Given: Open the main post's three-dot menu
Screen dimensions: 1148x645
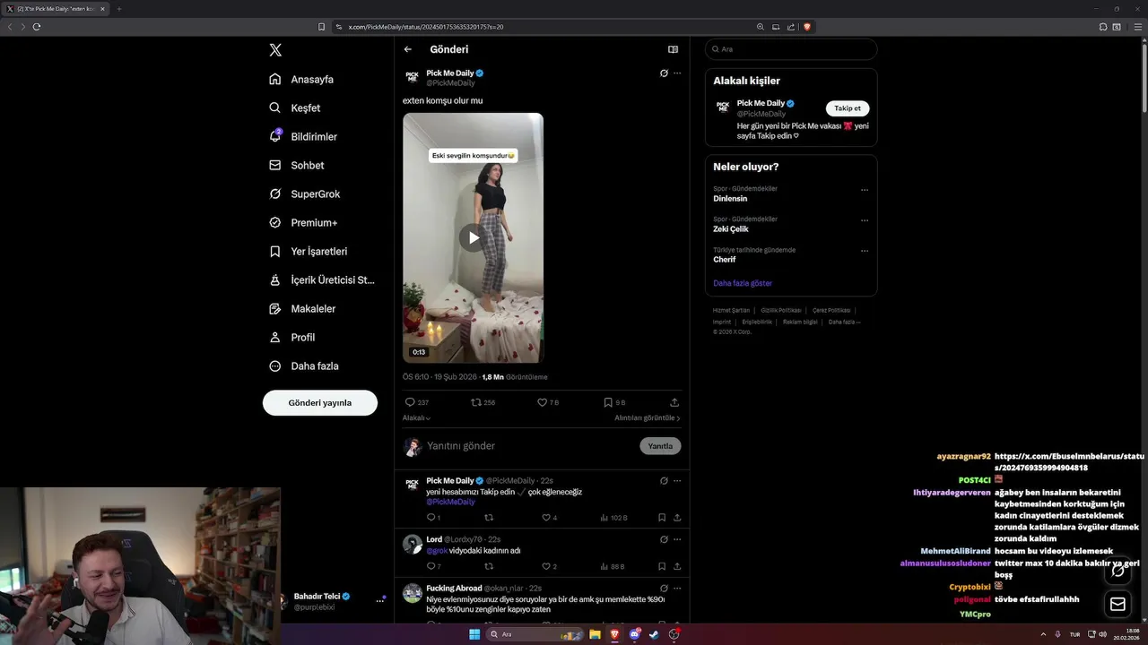Looking at the screenshot, I should click(x=677, y=73).
